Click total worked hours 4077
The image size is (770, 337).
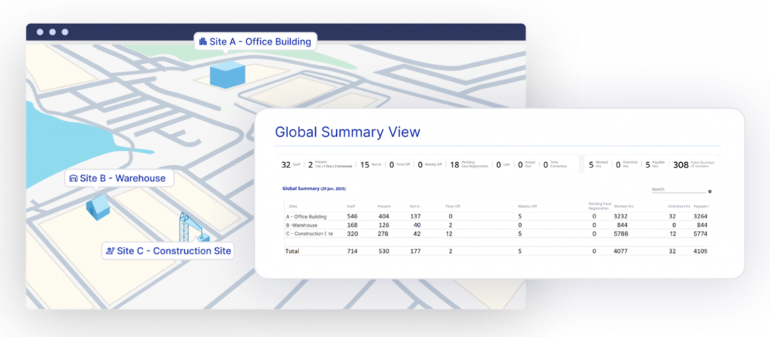(622, 251)
